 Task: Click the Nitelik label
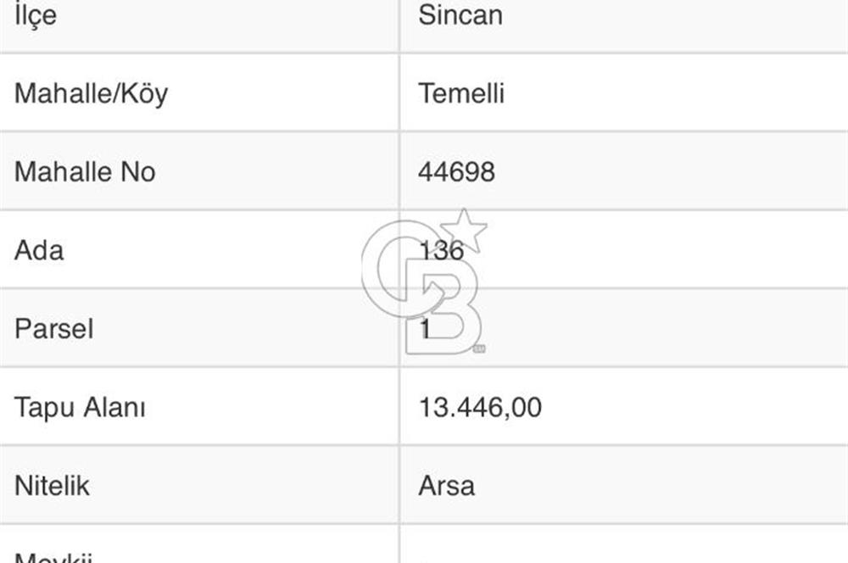point(52,486)
